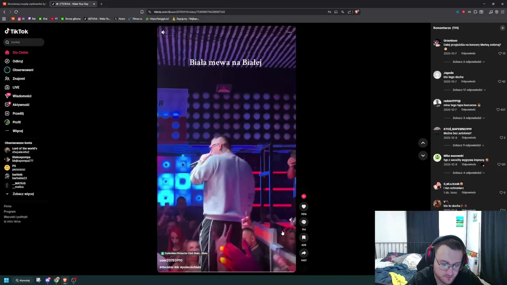Expand 9 replies under KTOŚ_NAPEWNO999 comment

469,145
